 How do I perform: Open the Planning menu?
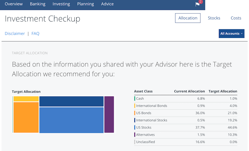[x=86, y=4]
